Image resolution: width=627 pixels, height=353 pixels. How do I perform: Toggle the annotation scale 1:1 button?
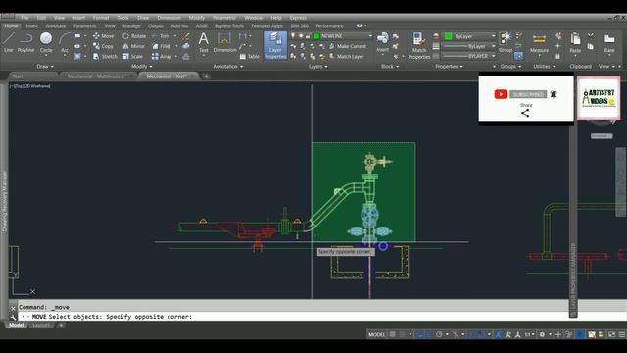[529, 334]
